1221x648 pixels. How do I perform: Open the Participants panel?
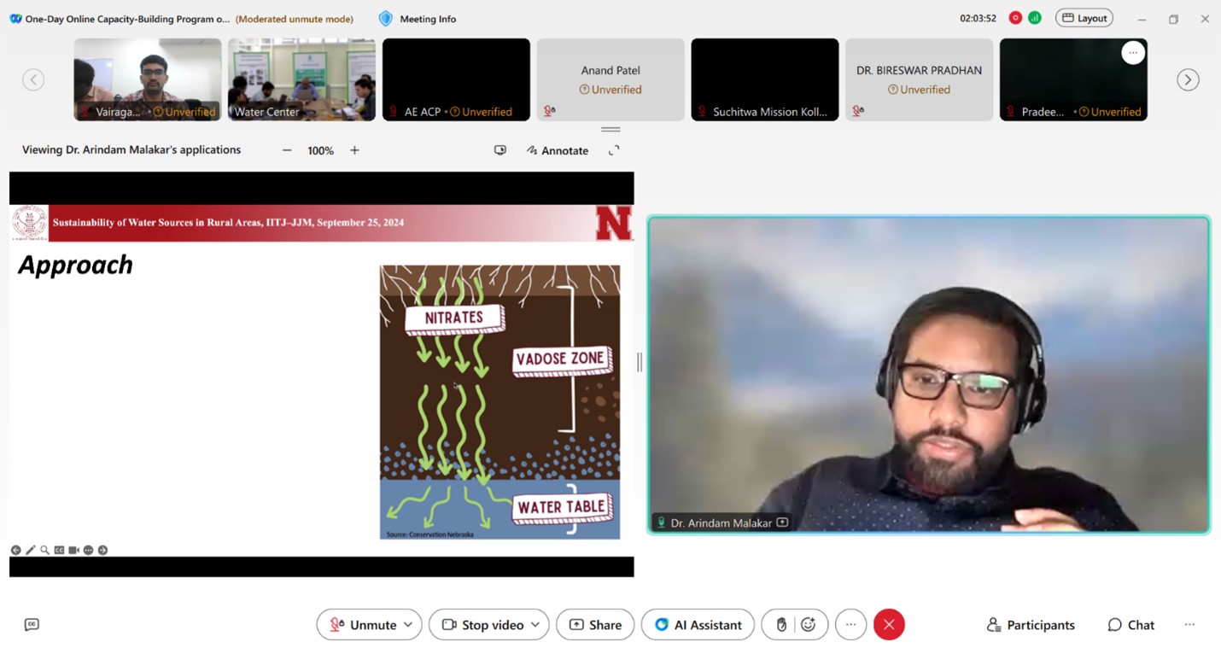(1031, 625)
